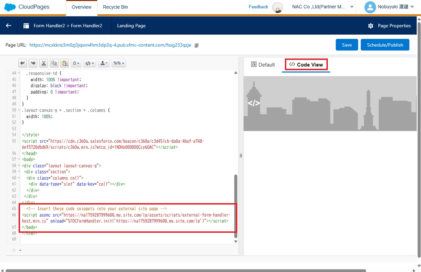Click the </body> tag on line 67
421x272 pixels.
click(x=29, y=227)
